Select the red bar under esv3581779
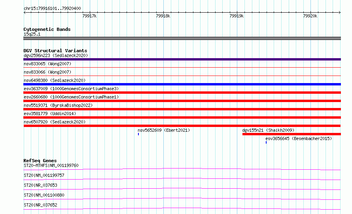The width and height of the screenshot is (352, 214). click(x=182, y=117)
